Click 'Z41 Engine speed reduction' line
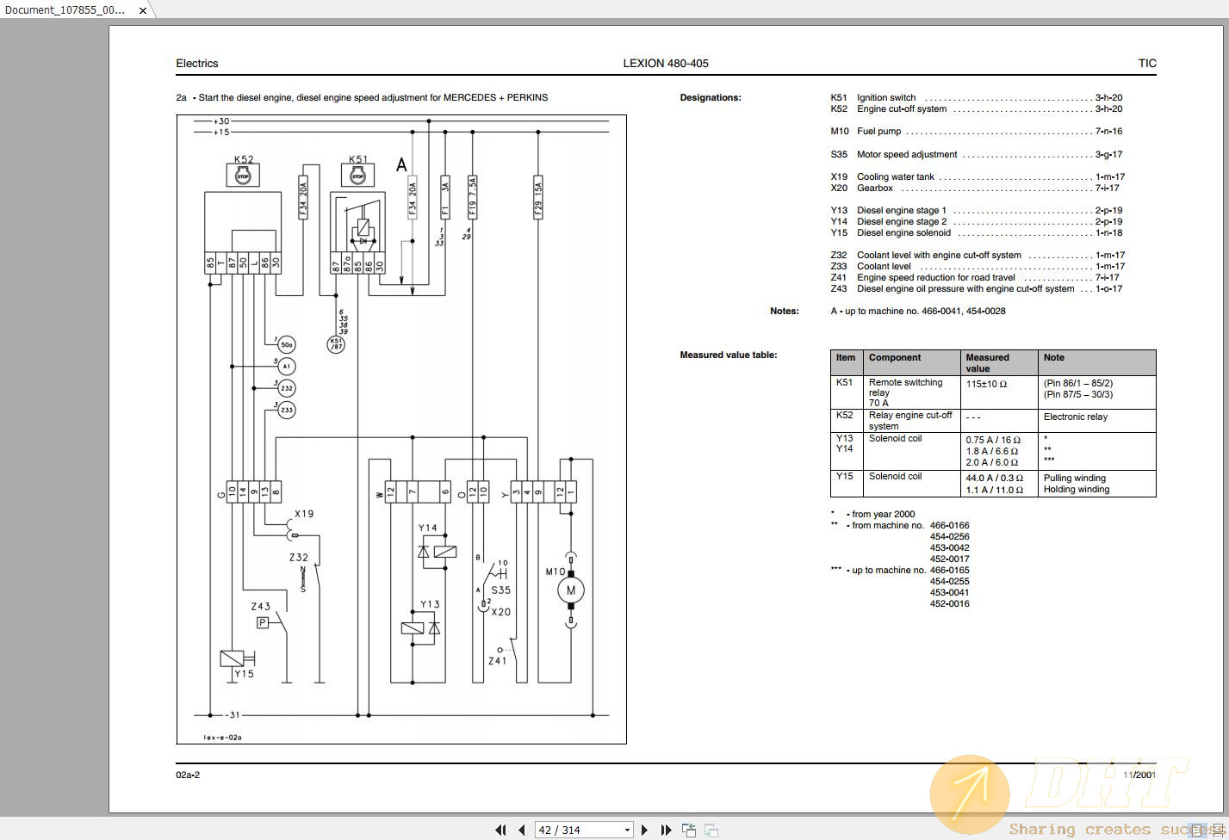Image resolution: width=1229 pixels, height=840 pixels. click(975, 278)
